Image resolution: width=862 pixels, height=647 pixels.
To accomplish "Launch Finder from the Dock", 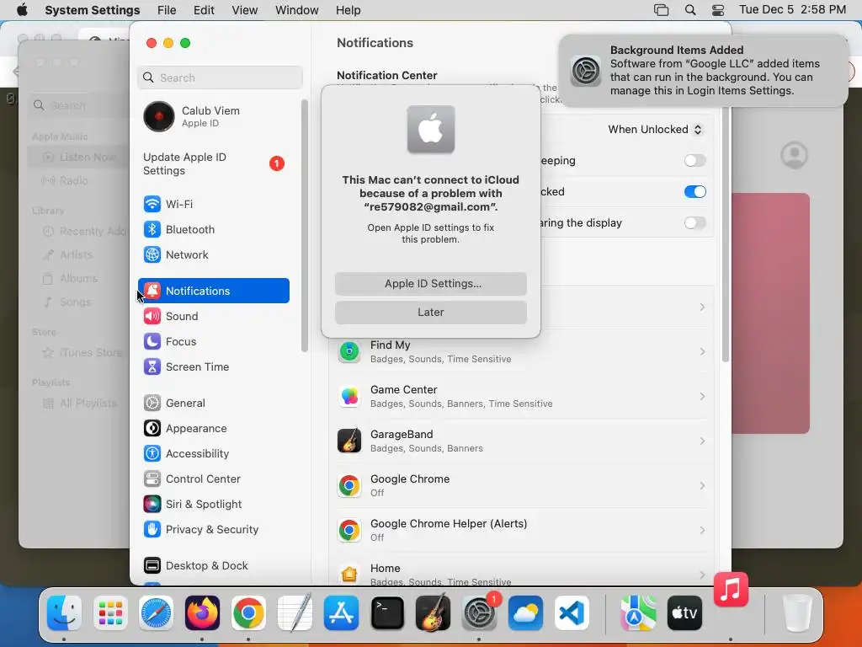I will click(x=64, y=613).
